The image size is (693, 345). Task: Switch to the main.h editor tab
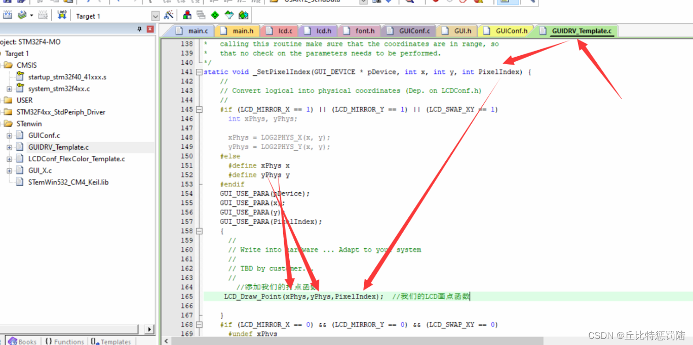click(x=238, y=31)
